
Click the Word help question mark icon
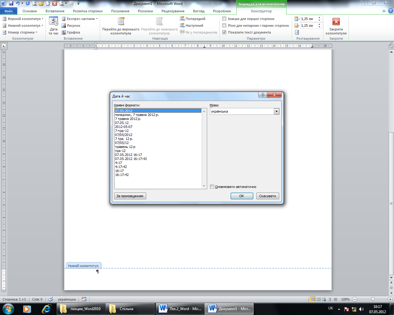(390, 11)
